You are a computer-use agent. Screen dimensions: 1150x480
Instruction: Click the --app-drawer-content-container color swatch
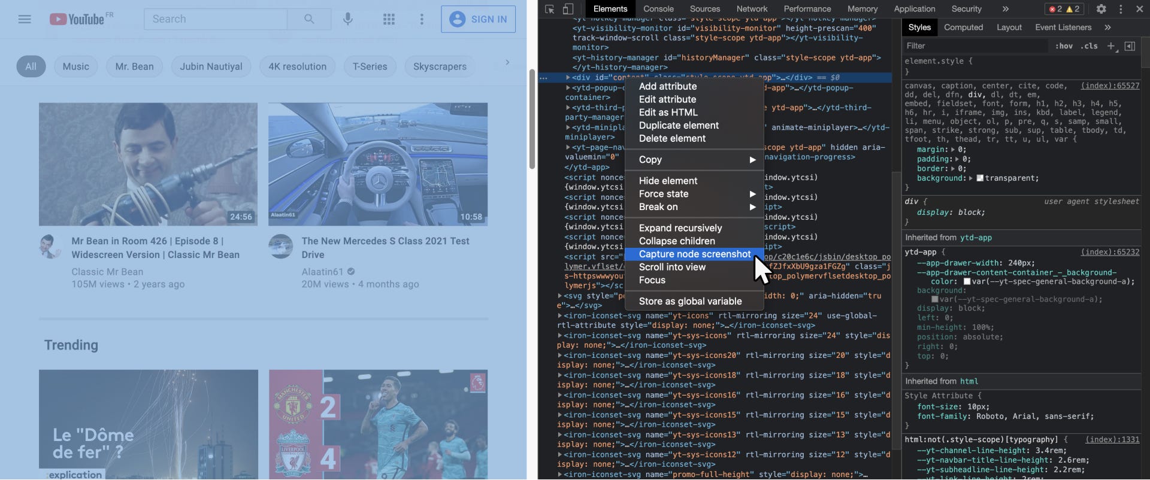click(967, 281)
